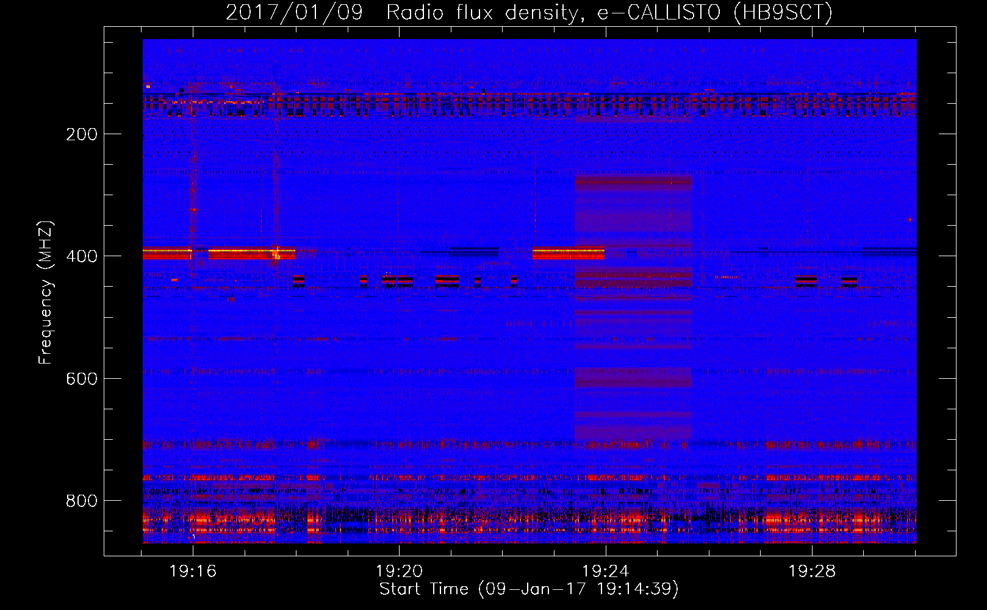Click the 600 frequency tick label
This screenshot has width=987, height=610.
[x=82, y=379]
